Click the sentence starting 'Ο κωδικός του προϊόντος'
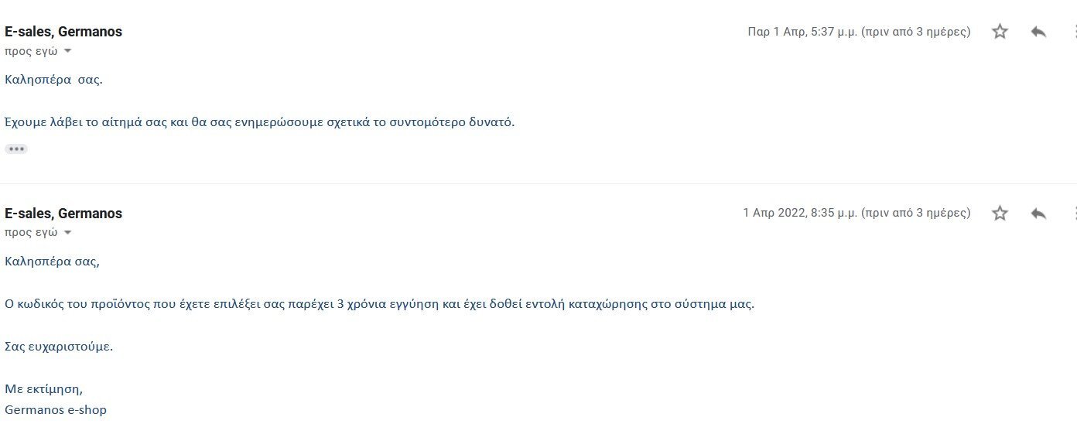Viewport: 1077px width, 448px height. 379,304
